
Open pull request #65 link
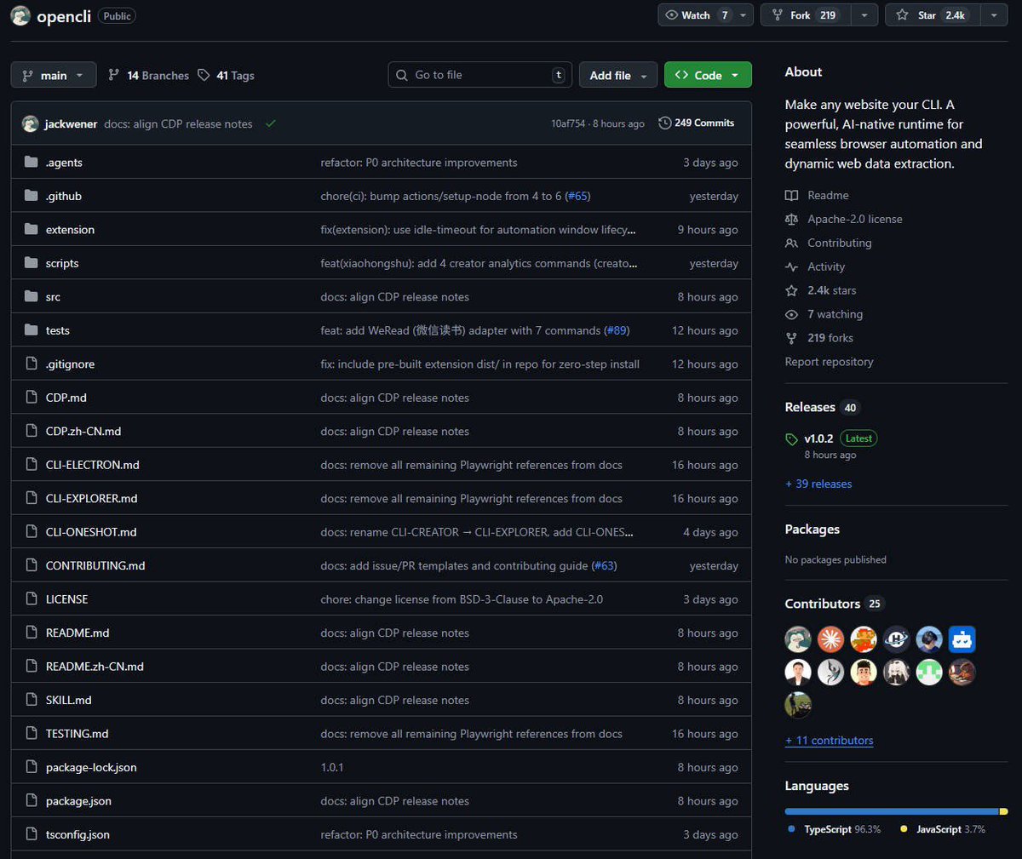point(577,196)
